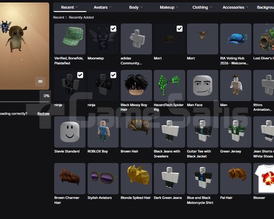This screenshot has width=274, height=219.
Task: Select the Lost Diver's item thumbnail
Action: [264, 39]
